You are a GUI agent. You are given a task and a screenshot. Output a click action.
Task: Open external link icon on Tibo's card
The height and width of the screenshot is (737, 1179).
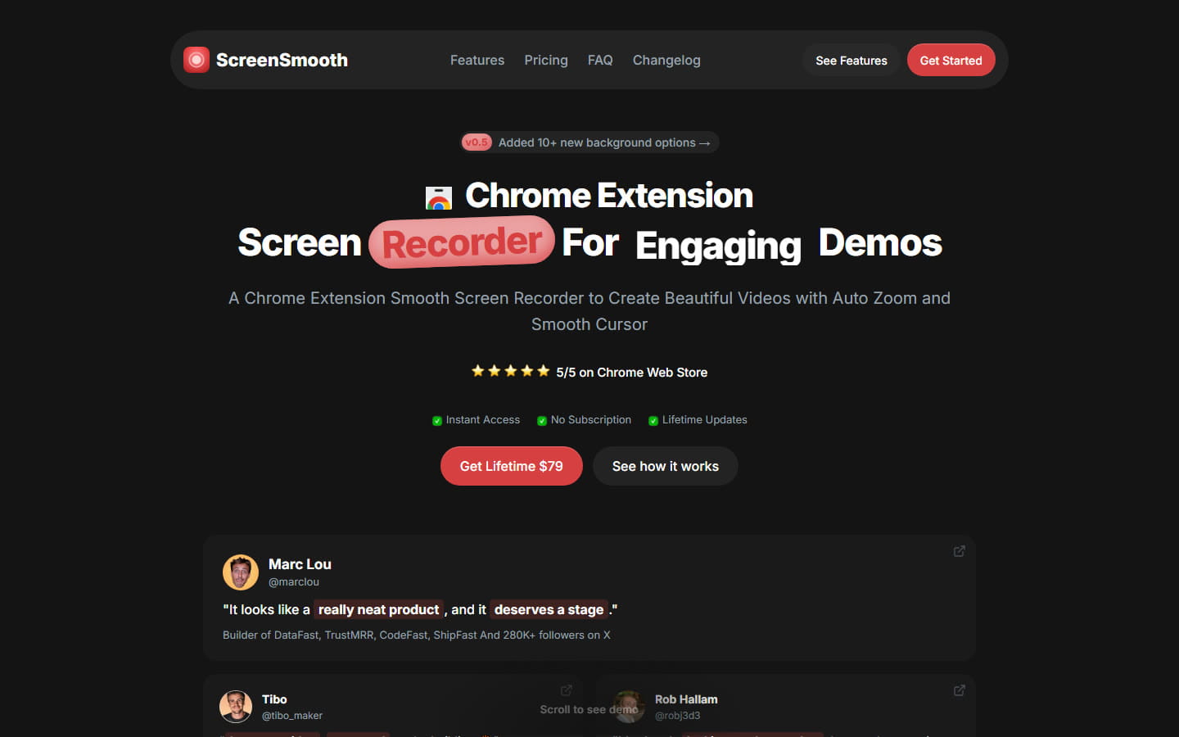[566, 690]
